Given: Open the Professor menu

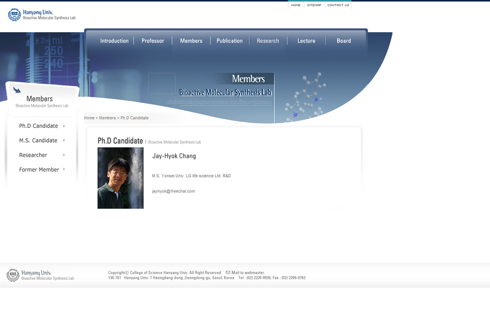Looking at the screenshot, I should 153,41.
